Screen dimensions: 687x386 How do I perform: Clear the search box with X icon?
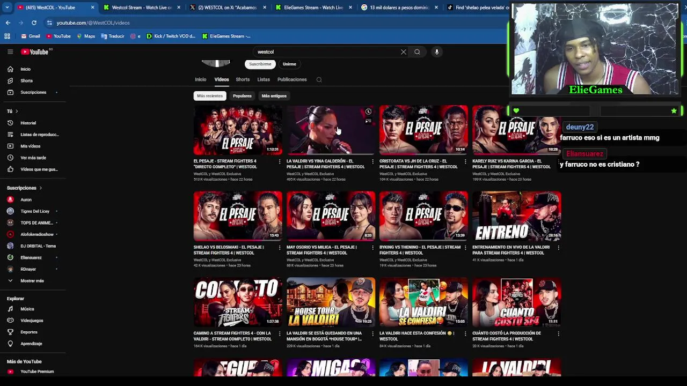coord(404,52)
